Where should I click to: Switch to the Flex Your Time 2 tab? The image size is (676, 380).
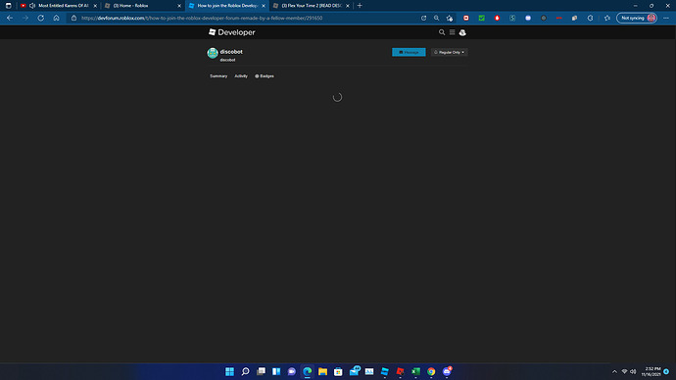(x=312, y=6)
